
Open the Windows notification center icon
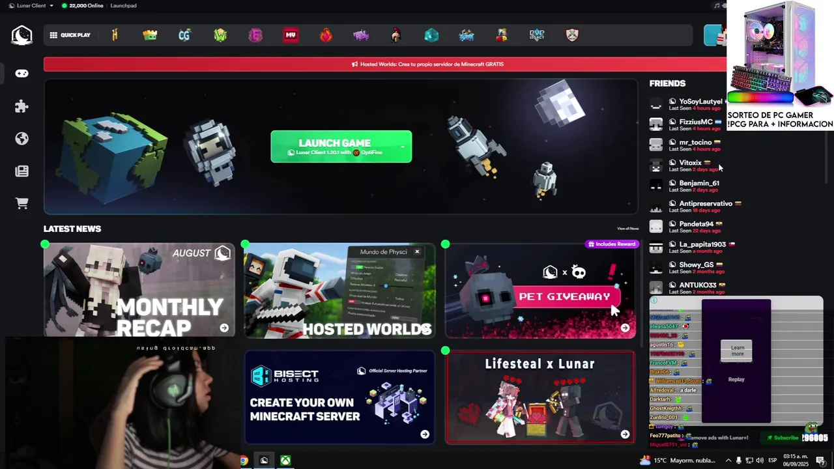pos(820,461)
